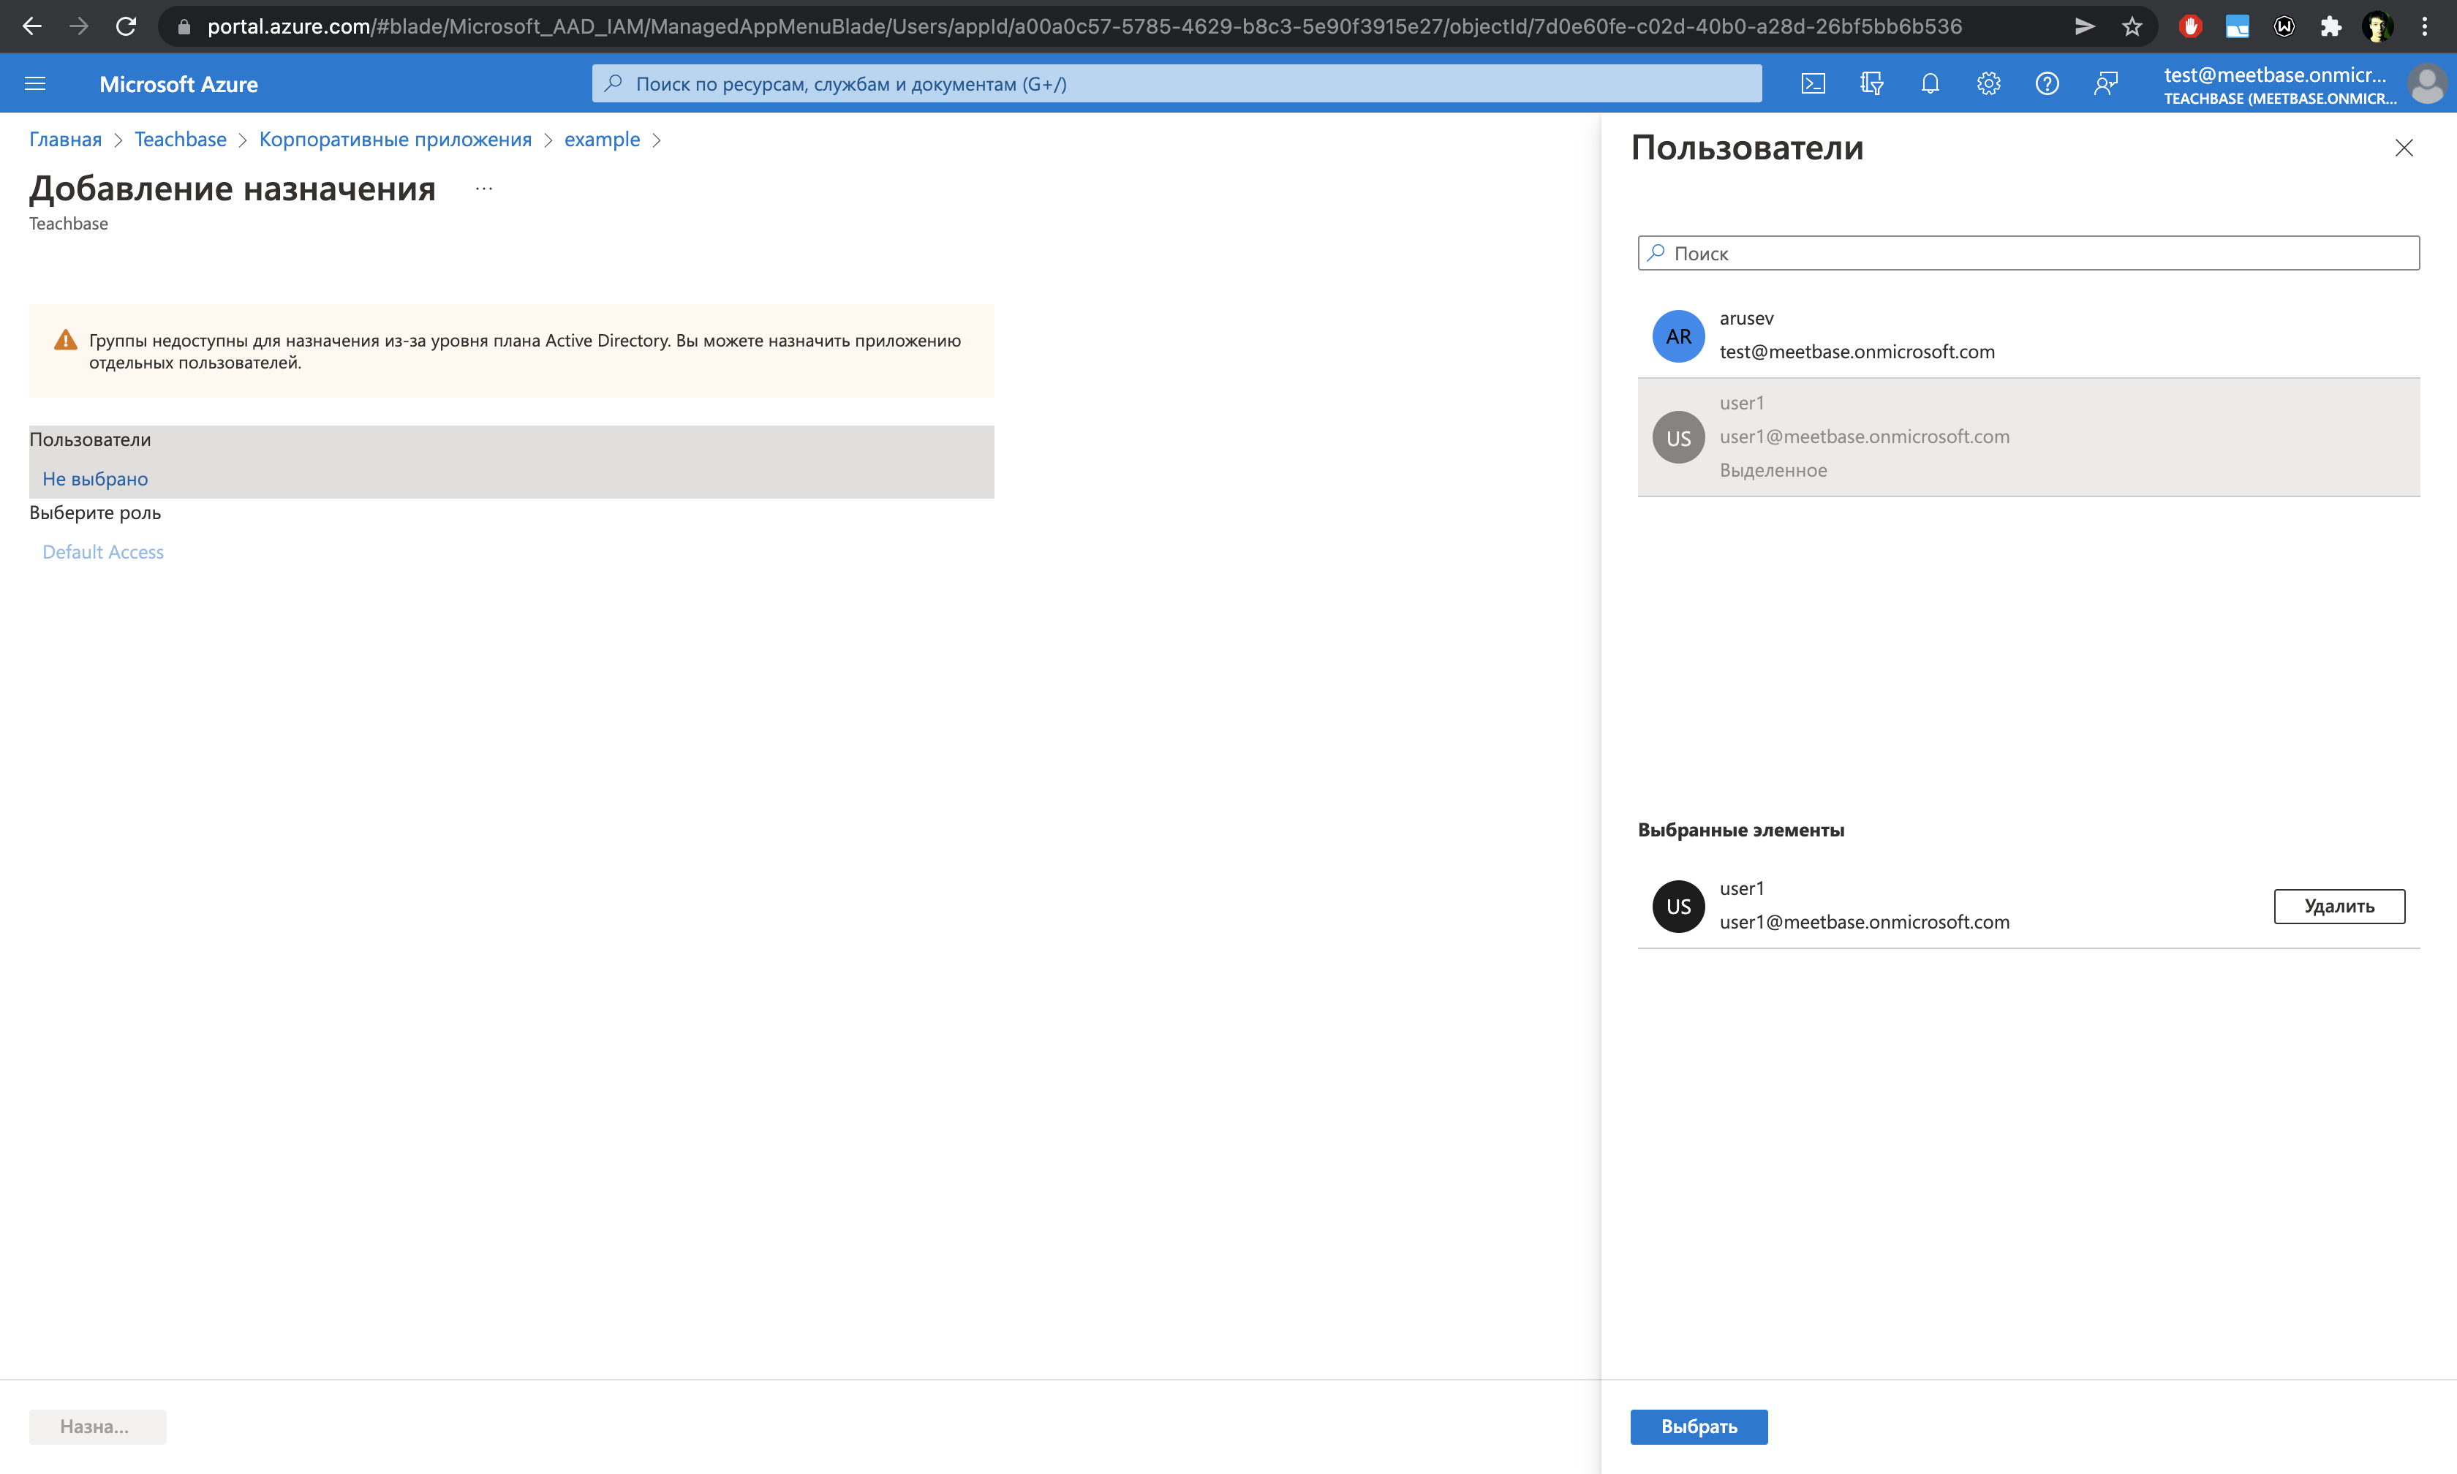Click the warning triangle icon in the notice
Image resolution: width=2457 pixels, height=1474 pixels.
(66, 340)
